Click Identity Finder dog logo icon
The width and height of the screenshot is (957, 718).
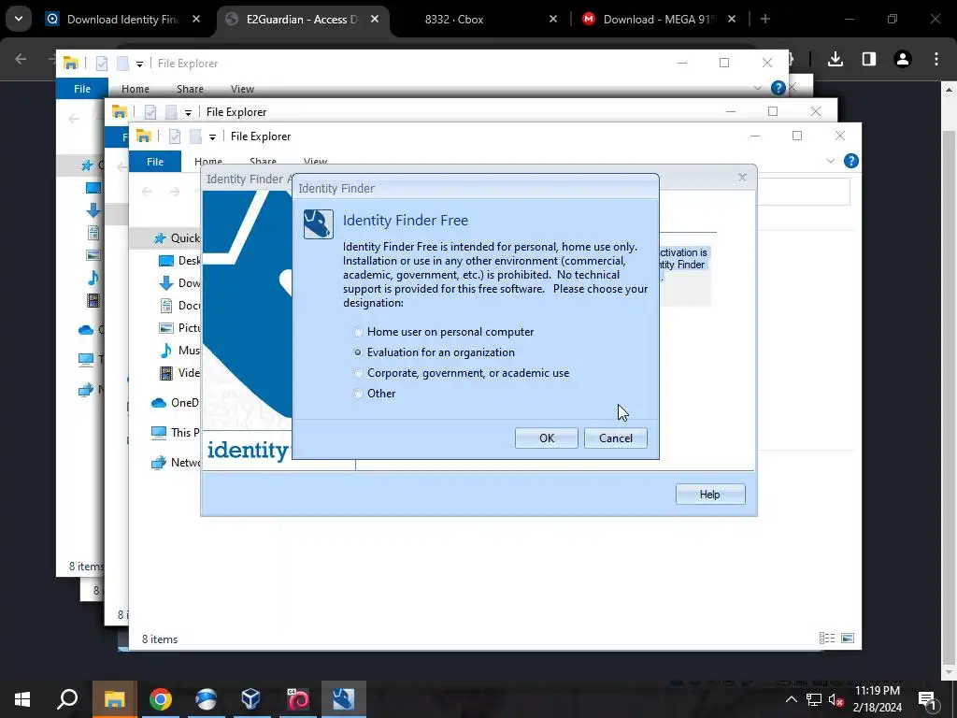pos(319,224)
